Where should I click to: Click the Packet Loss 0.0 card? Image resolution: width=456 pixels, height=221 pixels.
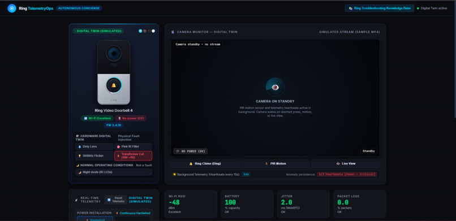tap(360, 204)
